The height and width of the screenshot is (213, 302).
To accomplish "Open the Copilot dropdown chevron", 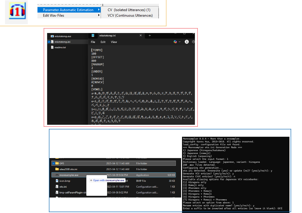I will pos(180,42).
